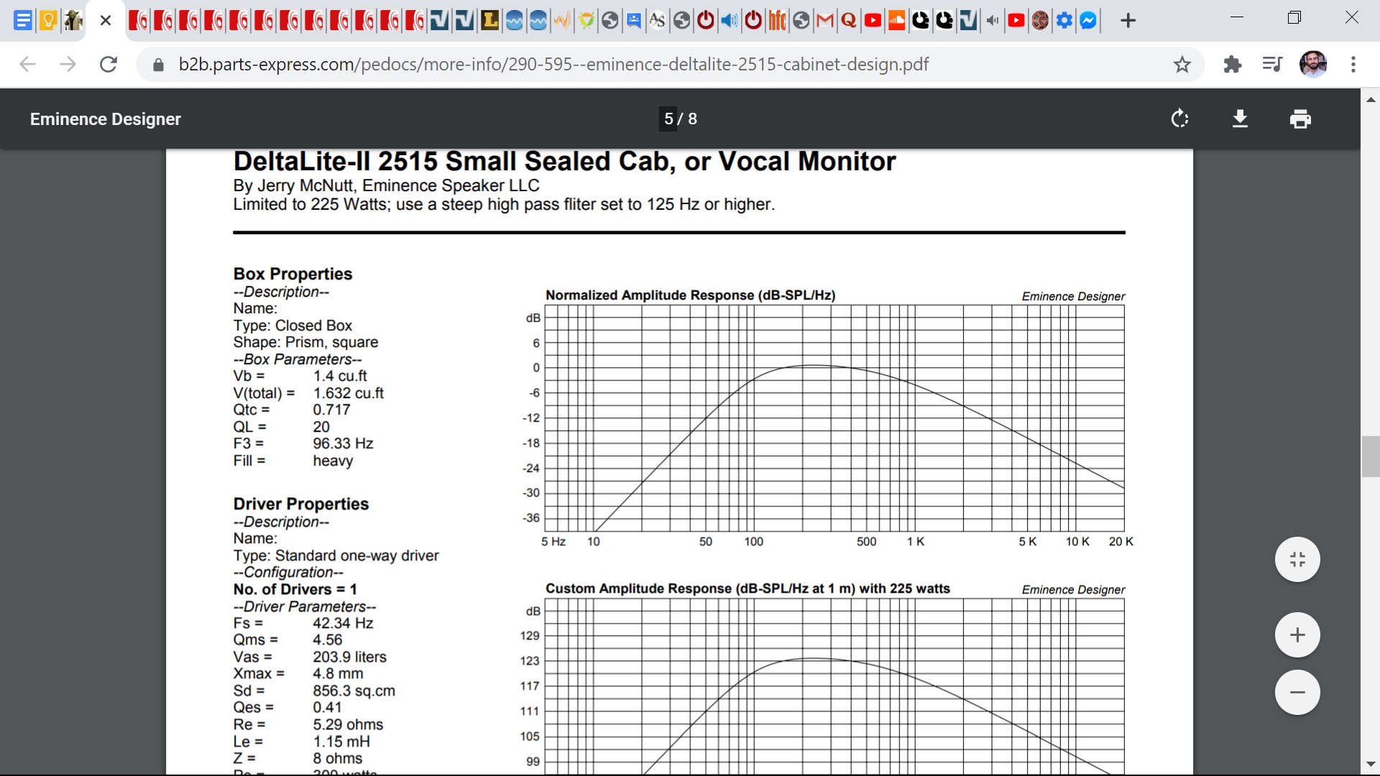Click the DeltaLite-II 2515 heading
Screen dimensions: 1380x776
565,162
